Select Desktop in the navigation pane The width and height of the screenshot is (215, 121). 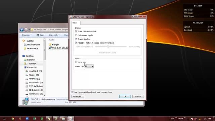coord(28,56)
